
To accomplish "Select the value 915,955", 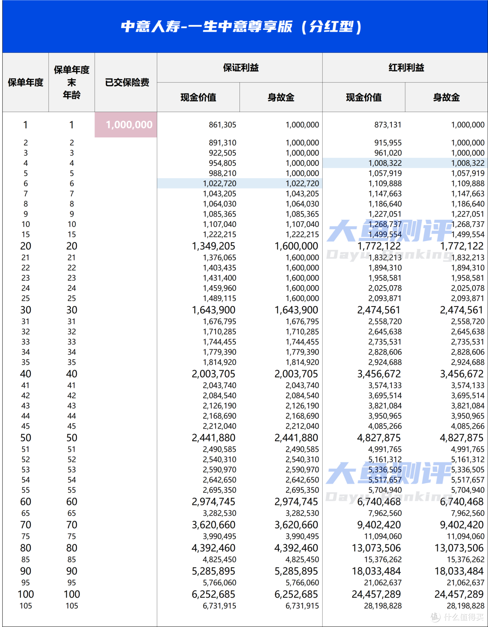I will point(388,143).
